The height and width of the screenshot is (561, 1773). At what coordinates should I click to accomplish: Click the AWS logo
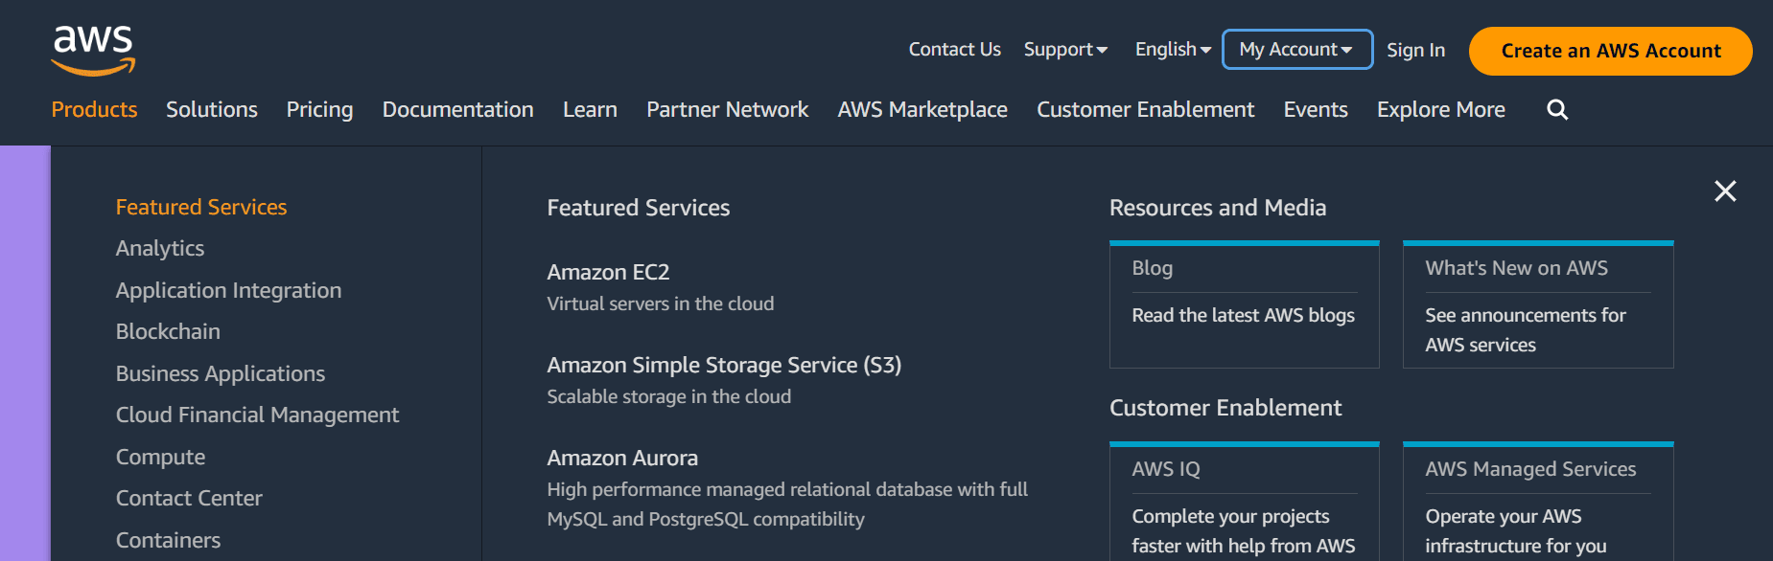(93, 51)
